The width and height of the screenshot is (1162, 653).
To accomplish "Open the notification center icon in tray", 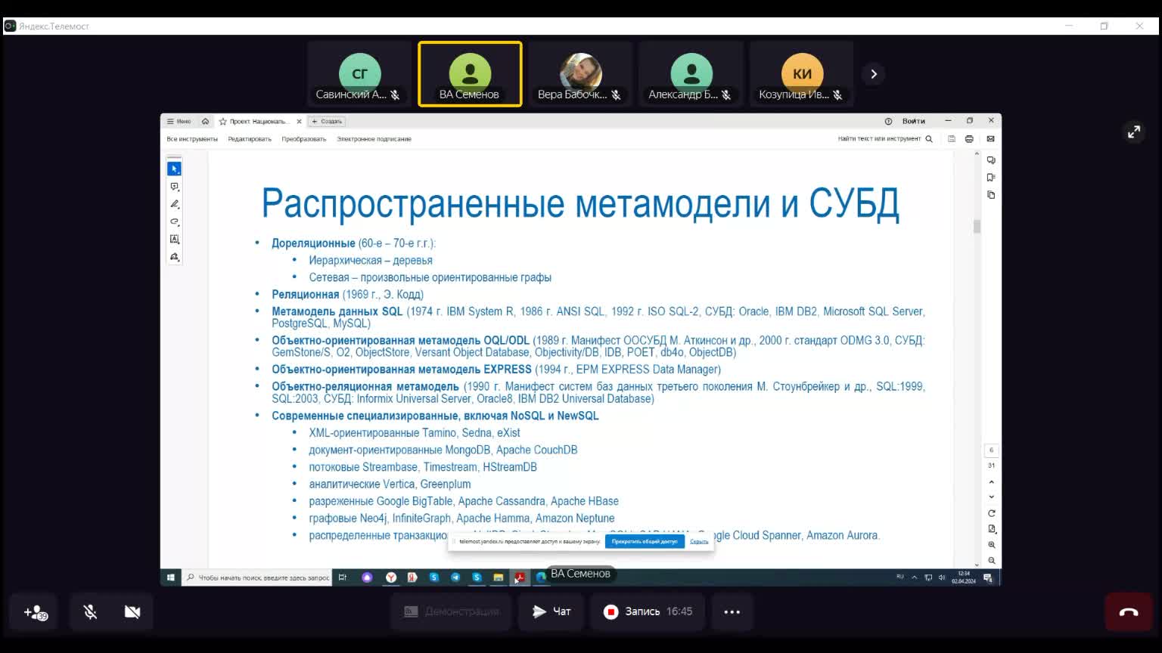I will point(987,577).
